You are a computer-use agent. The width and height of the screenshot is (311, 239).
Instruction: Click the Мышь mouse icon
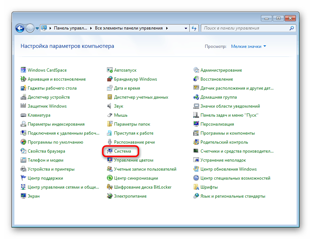pyautogui.click(x=110, y=115)
